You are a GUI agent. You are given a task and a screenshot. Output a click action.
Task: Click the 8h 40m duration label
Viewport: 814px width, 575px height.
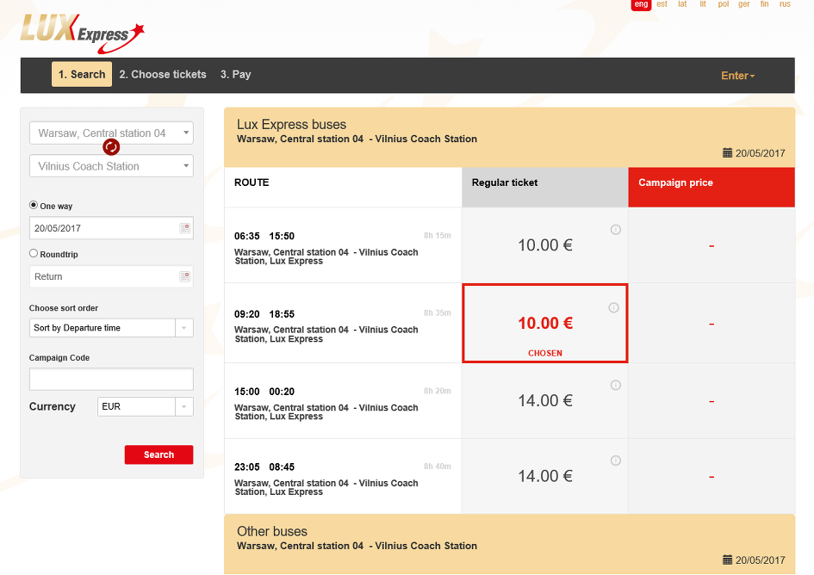click(x=437, y=467)
